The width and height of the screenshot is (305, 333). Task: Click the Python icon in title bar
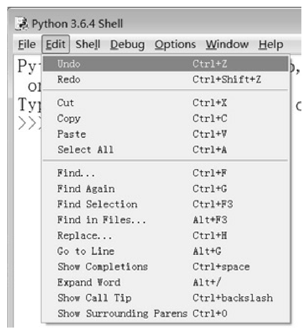[x=22, y=24]
